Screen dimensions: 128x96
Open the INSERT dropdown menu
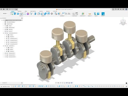click(x=96, y=16)
